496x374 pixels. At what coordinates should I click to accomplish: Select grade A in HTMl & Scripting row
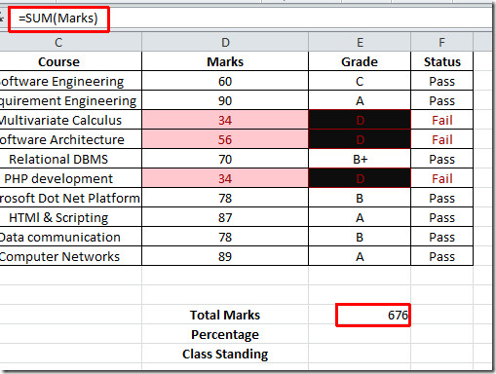point(360,217)
